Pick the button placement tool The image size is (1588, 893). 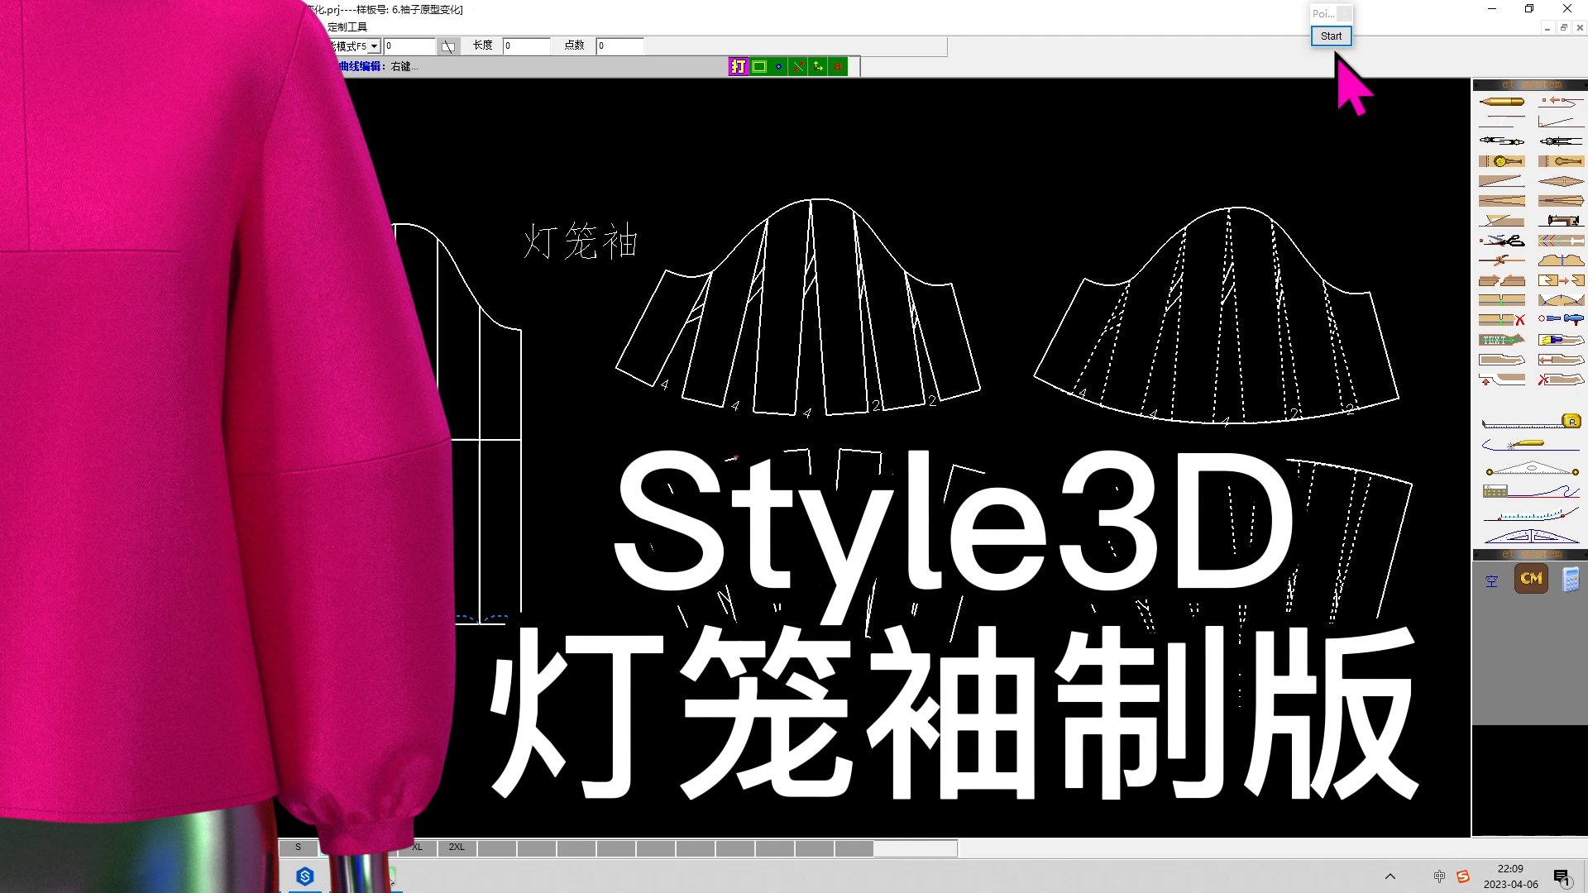1501,161
